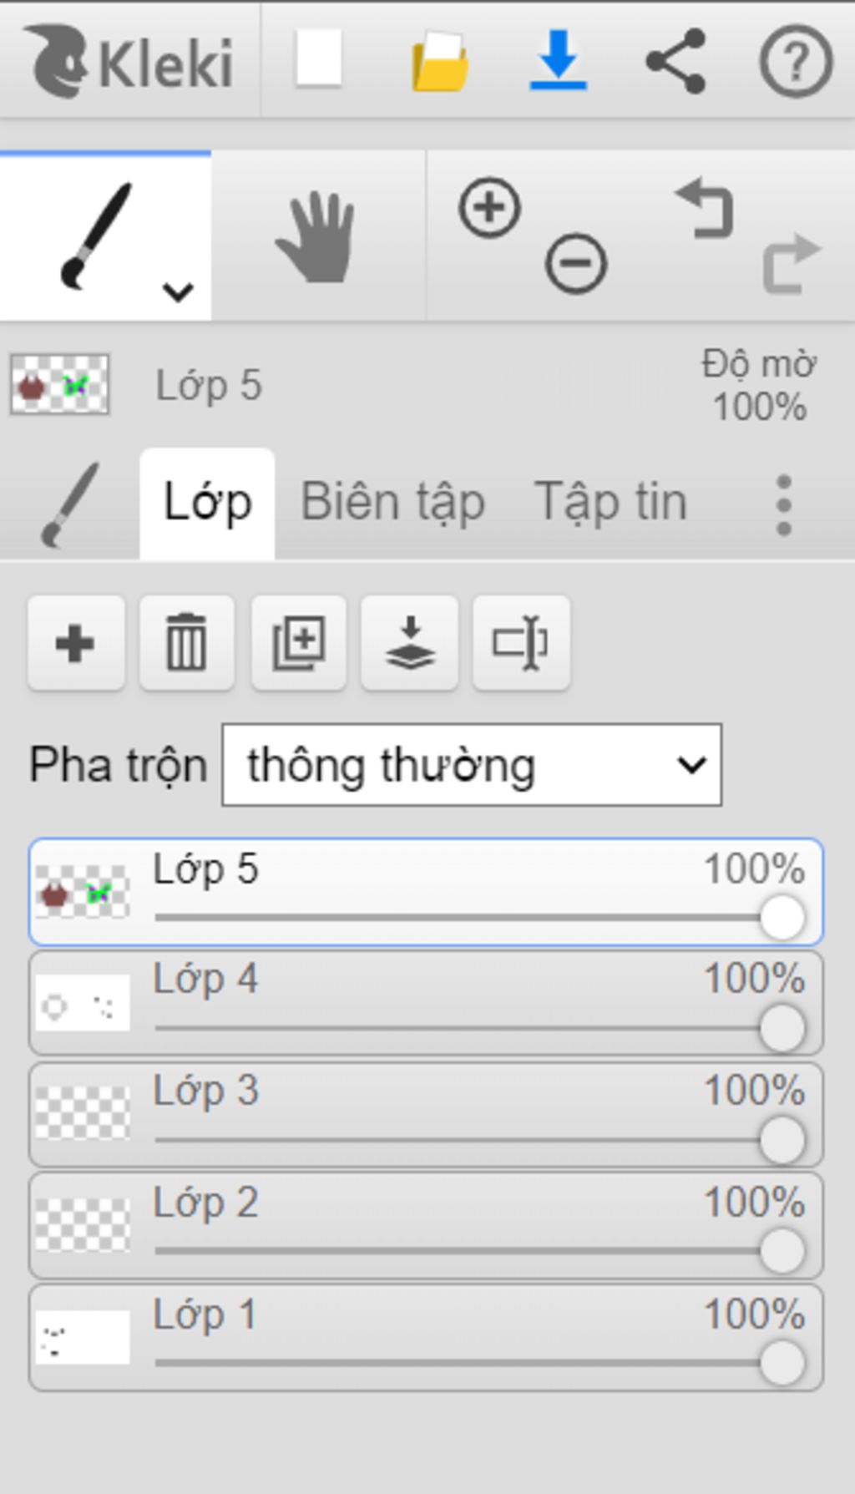Open the import image folder icon
855x1494 pixels.
[x=439, y=61]
